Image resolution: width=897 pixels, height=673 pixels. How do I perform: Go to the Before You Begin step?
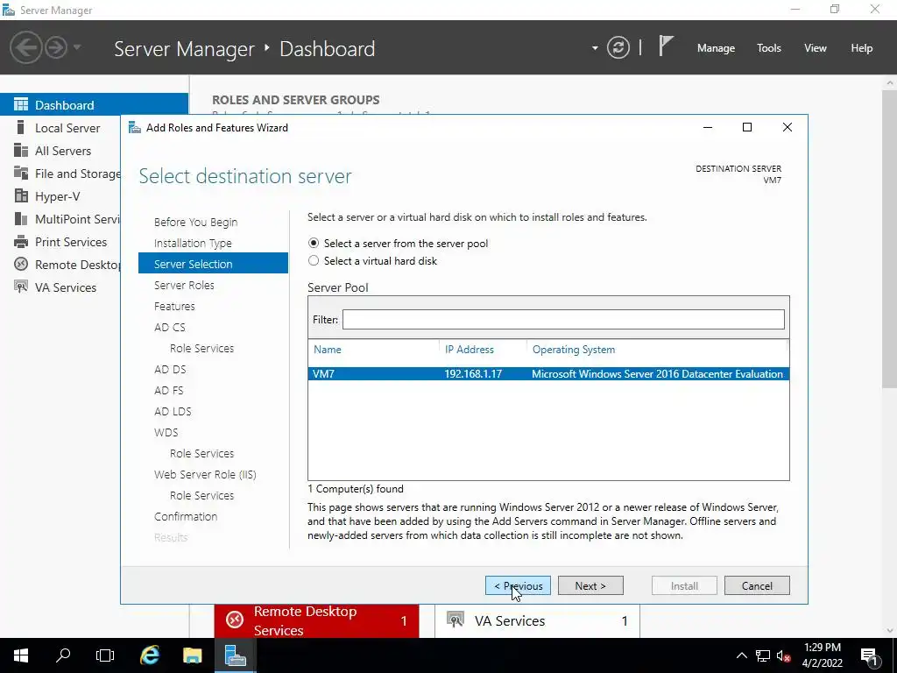point(195,222)
